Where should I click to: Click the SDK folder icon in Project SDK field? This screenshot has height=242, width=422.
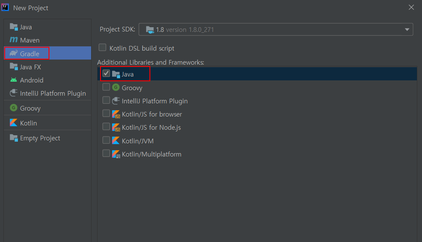[x=150, y=30]
